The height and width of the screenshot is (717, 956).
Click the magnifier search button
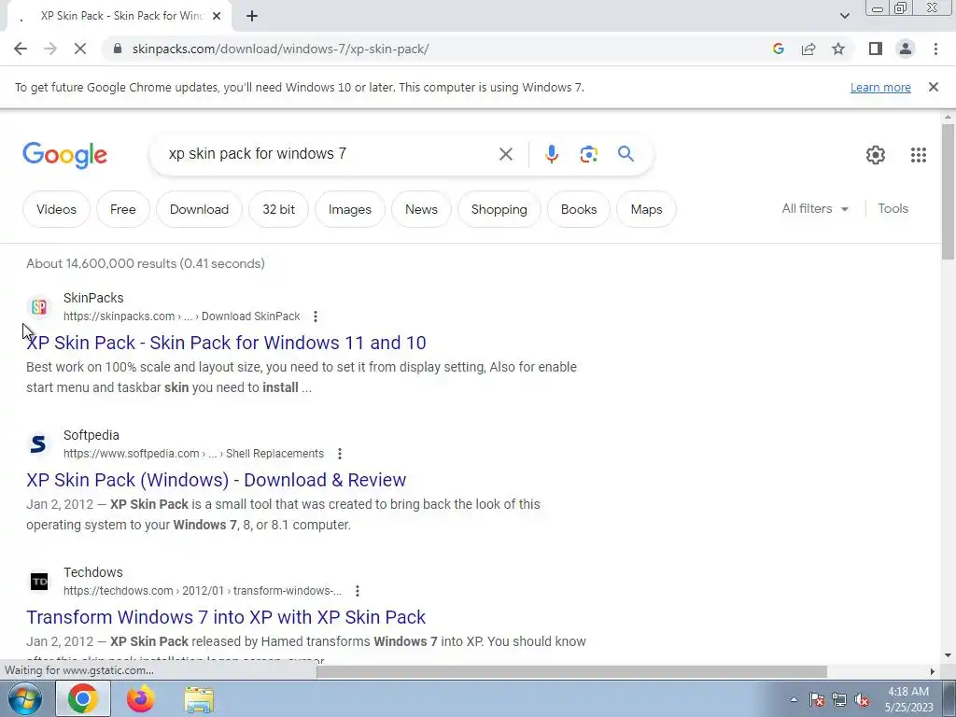(626, 154)
